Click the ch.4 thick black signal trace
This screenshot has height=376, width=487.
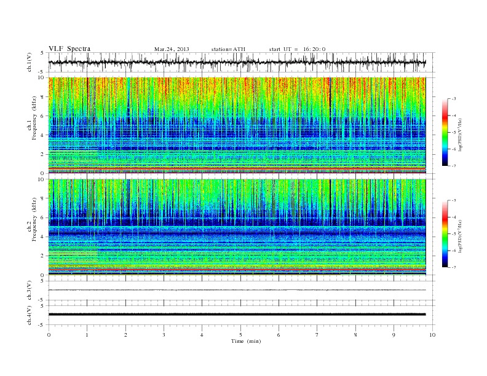click(x=237, y=315)
